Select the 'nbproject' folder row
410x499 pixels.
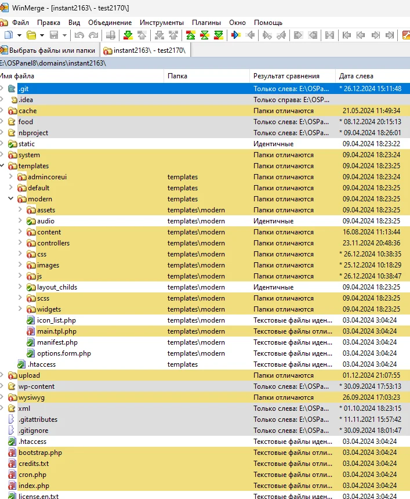click(x=205, y=133)
